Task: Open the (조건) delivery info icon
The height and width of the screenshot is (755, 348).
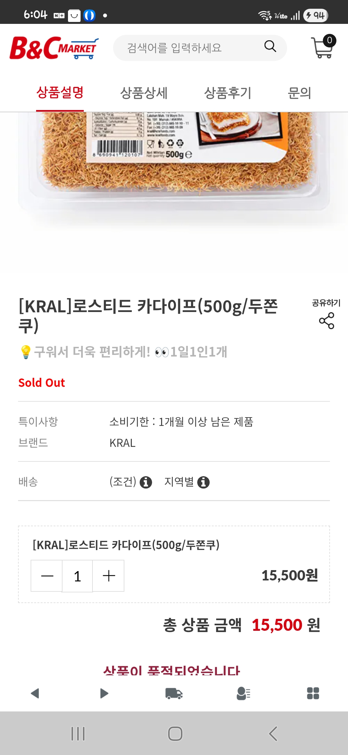Action: (146, 482)
